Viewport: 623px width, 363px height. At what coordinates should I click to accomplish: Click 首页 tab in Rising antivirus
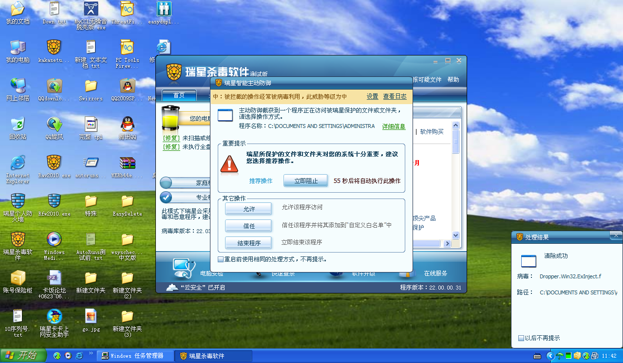179,95
